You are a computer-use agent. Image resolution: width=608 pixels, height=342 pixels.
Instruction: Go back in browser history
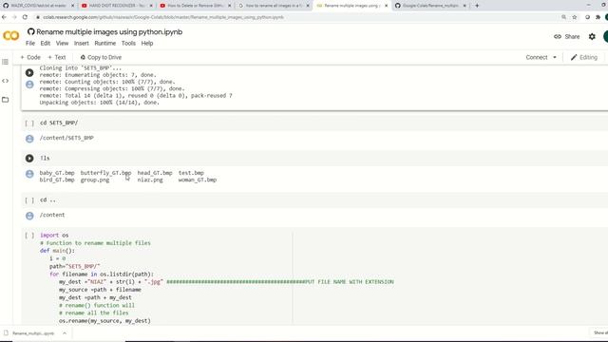coord(4,17)
